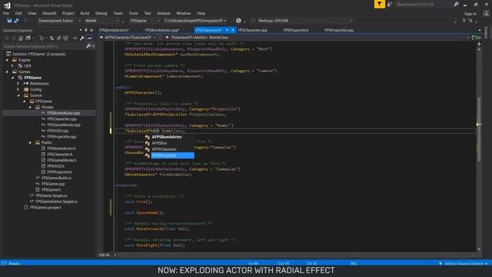Viewport: 492px width, 277px height.
Task: Open the account avatar icon near Sign in
Action: coord(487,13)
